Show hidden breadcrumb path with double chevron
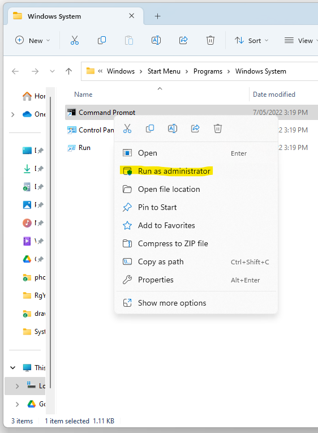The image size is (318, 433). (100, 71)
